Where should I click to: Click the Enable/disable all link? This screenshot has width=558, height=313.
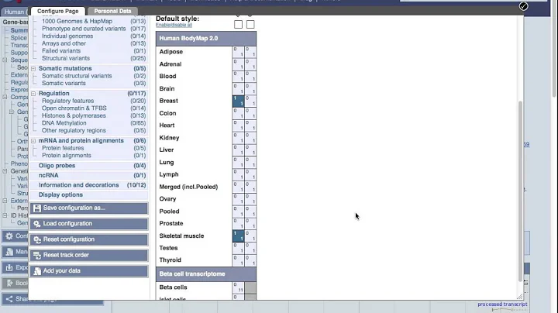click(174, 26)
